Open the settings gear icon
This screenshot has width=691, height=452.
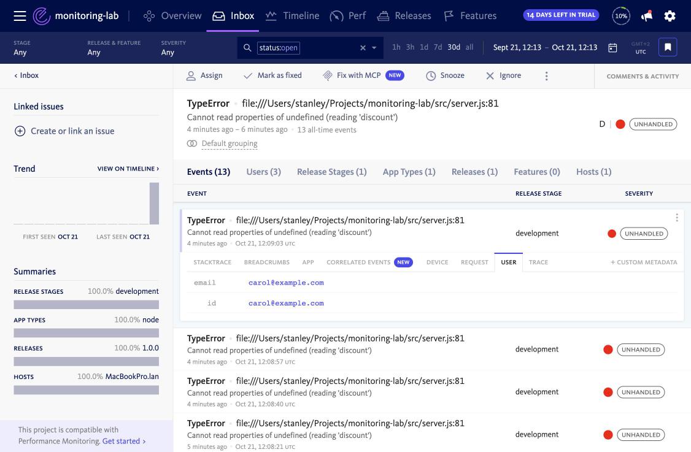click(670, 16)
